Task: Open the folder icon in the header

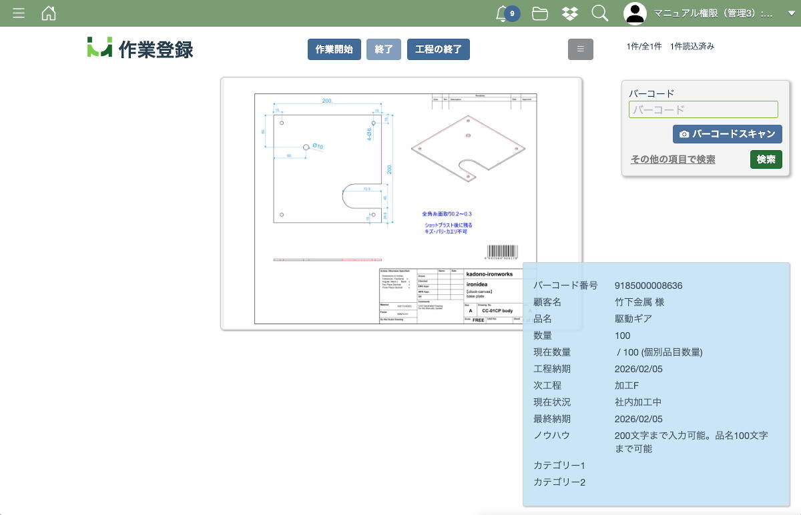Action: (539, 13)
